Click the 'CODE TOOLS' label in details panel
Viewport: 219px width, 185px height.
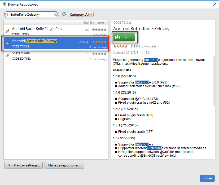click(122, 23)
